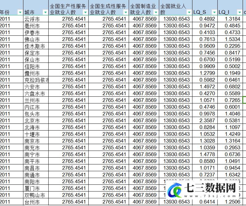246x206 pixels.
Task: Open the 全国就业人数 filter dropdown
Action: pos(189,12)
